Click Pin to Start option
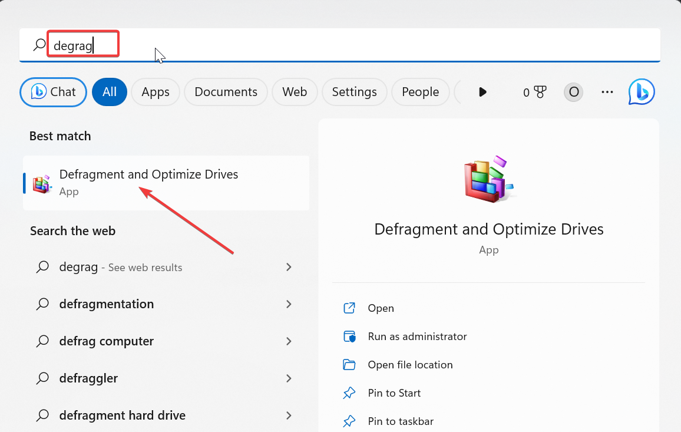Screen dimensions: 681x432 coord(394,393)
